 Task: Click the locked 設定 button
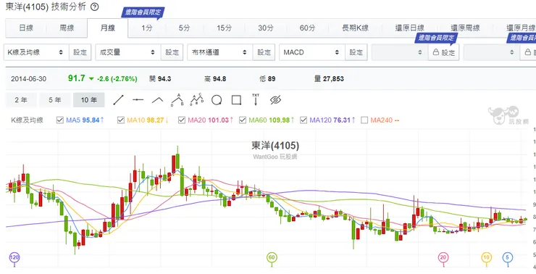[x=444, y=52]
